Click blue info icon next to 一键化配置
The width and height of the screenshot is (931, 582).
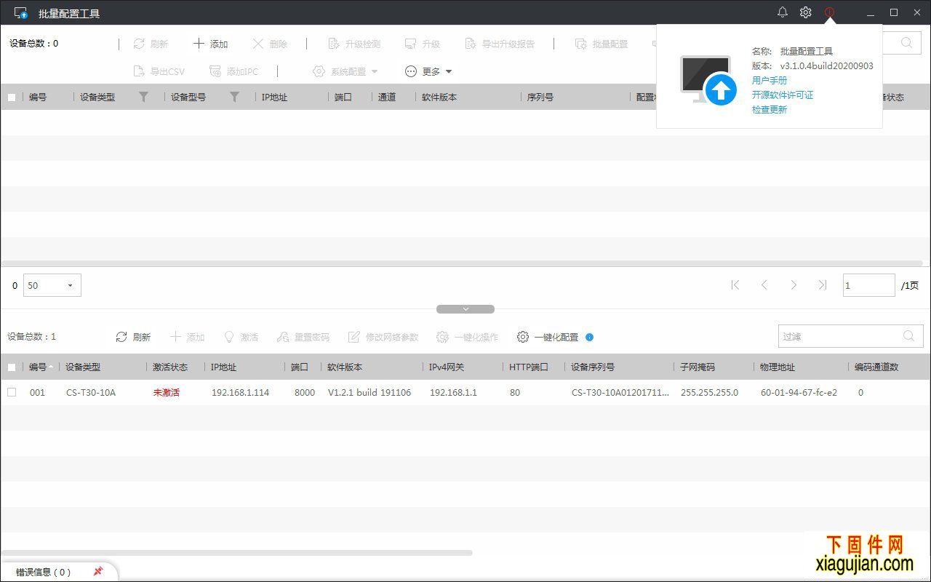(590, 337)
